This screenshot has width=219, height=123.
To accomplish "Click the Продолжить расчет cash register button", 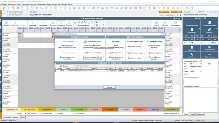I will (x=92, y=41).
